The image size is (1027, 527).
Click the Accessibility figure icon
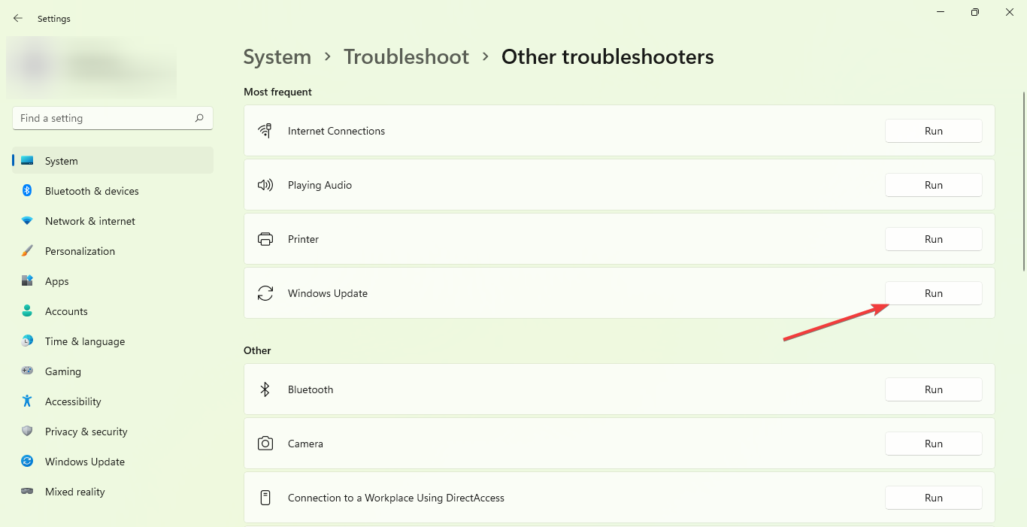tap(27, 401)
